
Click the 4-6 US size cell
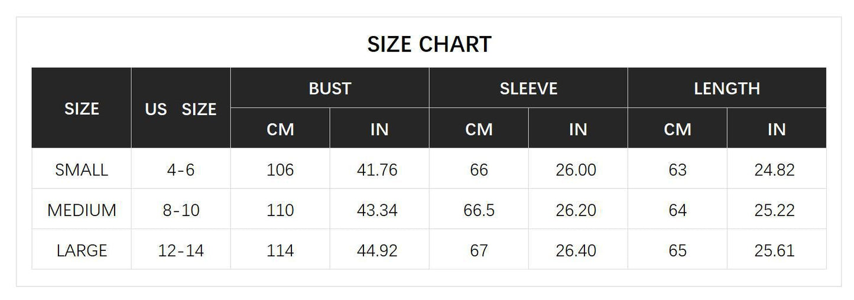[x=181, y=170]
